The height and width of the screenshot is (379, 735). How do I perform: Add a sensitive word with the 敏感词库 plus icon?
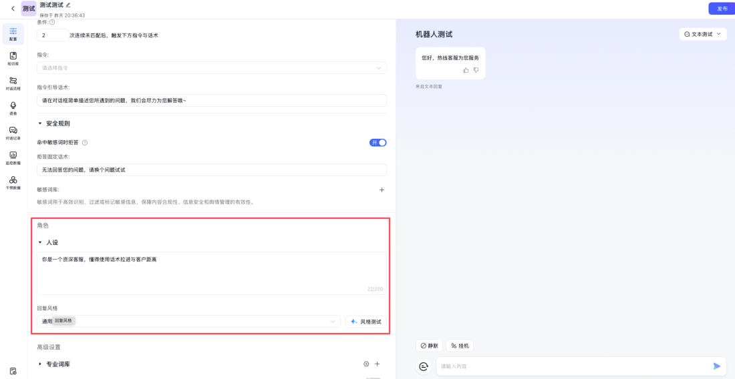point(382,190)
